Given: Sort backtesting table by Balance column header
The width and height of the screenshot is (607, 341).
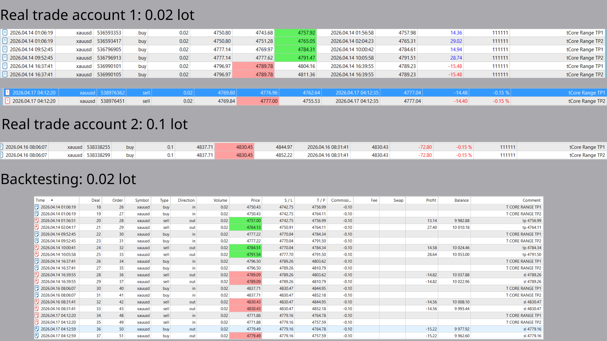Looking at the screenshot, I should pos(461,200).
